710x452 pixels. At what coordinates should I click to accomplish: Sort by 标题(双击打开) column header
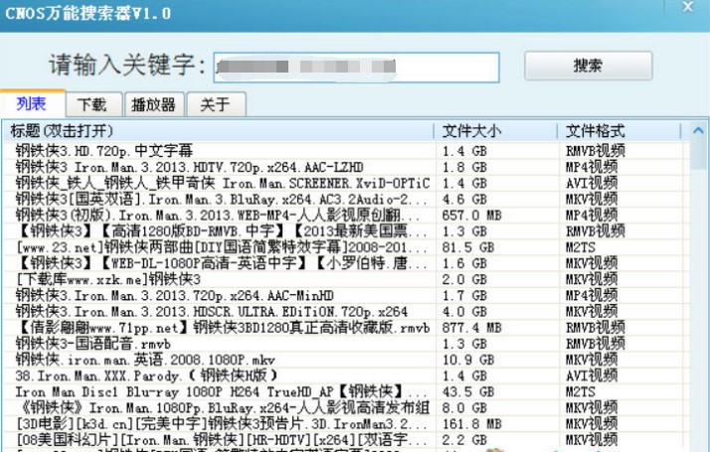coord(218,131)
